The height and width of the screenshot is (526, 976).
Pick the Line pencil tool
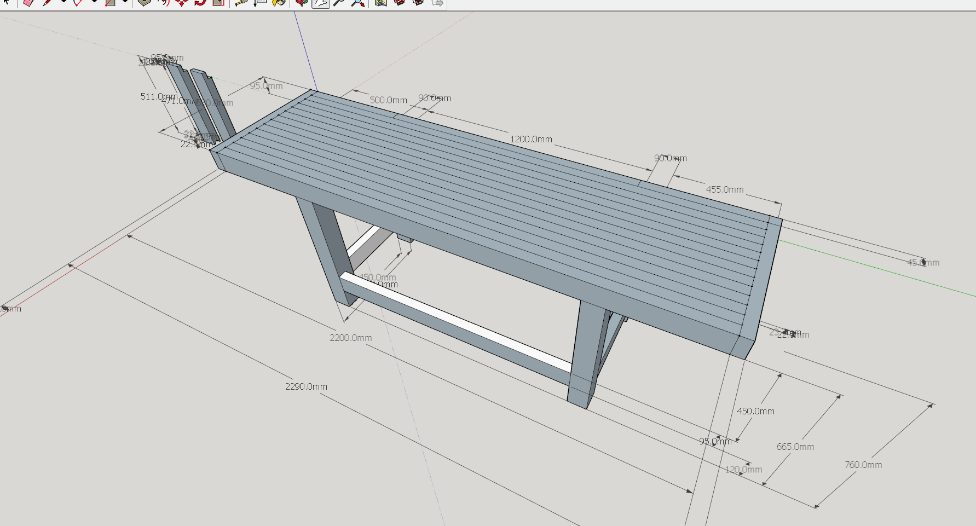pyautogui.click(x=48, y=2)
